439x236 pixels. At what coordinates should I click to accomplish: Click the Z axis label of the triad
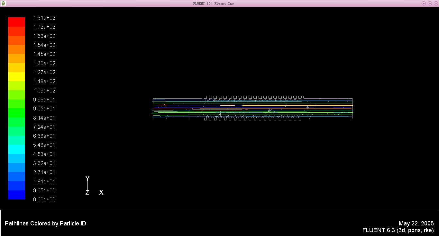pyautogui.click(x=87, y=193)
